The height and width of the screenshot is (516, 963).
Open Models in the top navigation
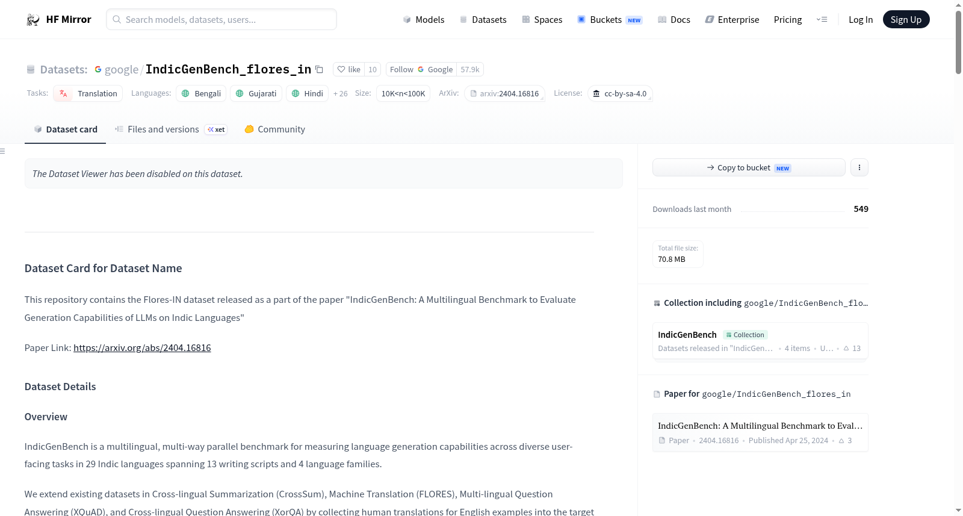tap(424, 19)
